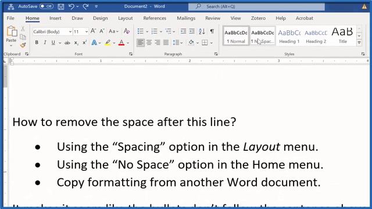Viewport: 372px width, 209px height.
Task: Click the Copy icon
Action: tap(23, 37)
